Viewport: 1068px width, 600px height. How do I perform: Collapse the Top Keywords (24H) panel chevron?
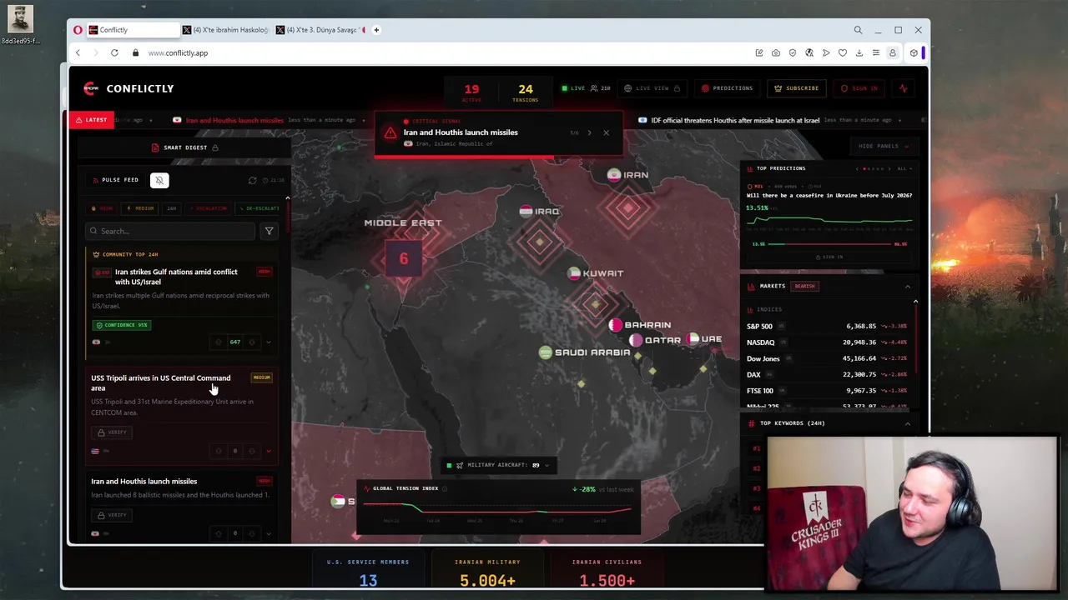pos(907,423)
